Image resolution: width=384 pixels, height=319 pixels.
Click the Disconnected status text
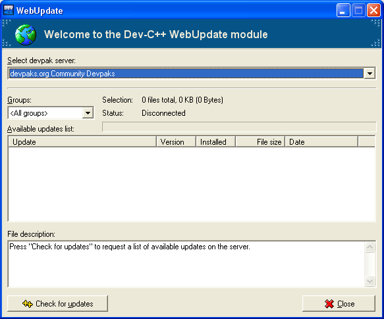pyautogui.click(x=163, y=113)
